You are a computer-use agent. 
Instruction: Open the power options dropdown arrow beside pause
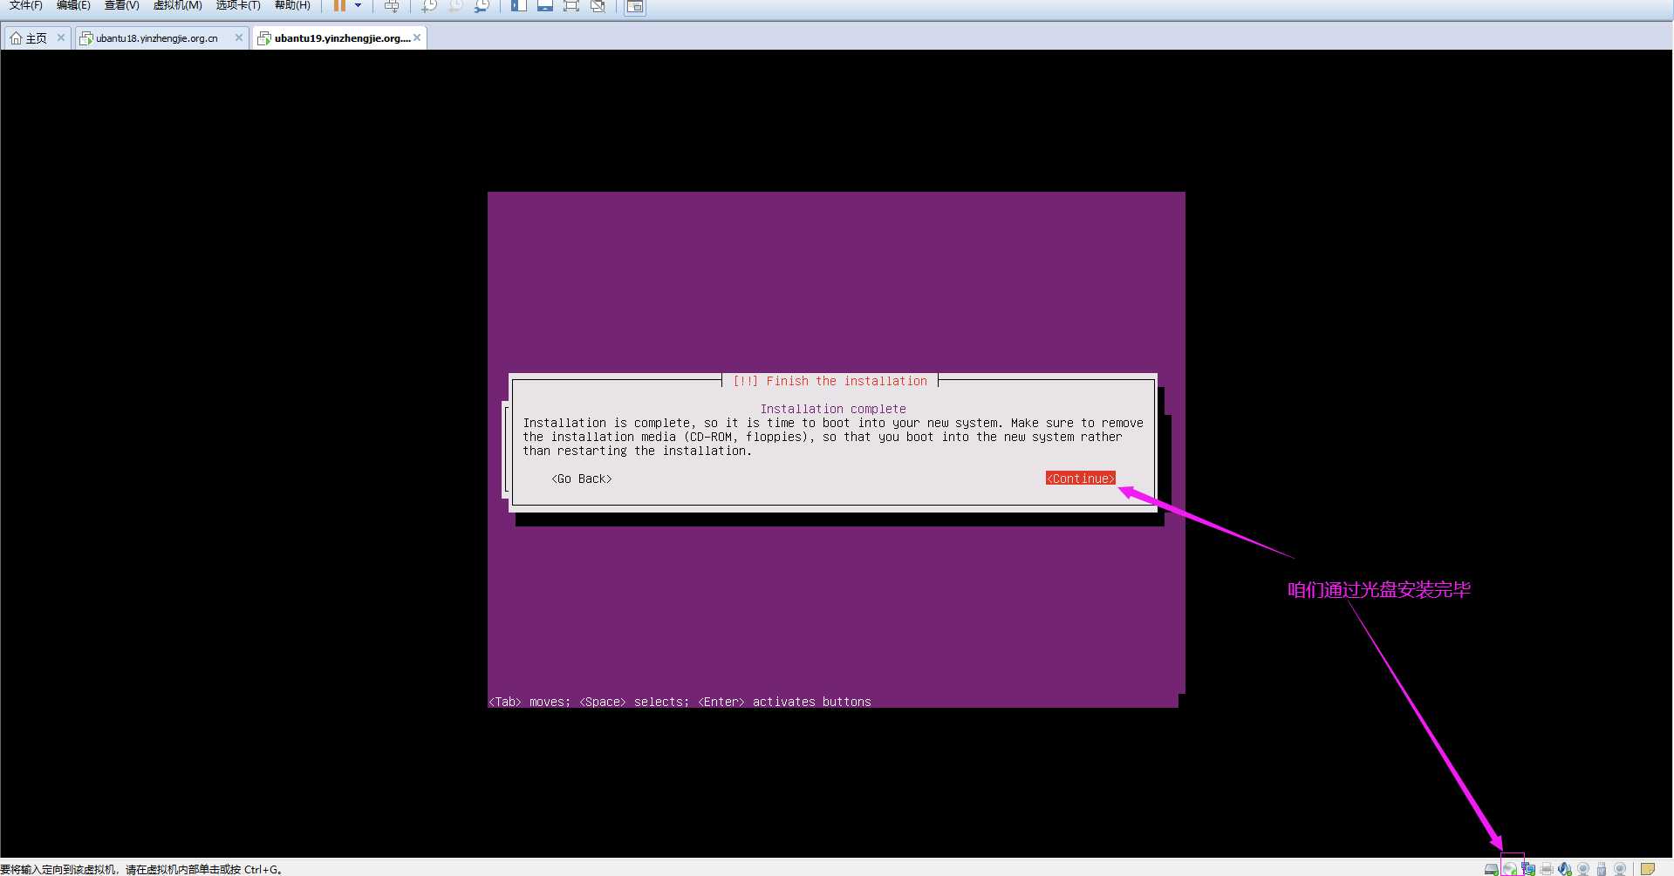[x=358, y=5]
